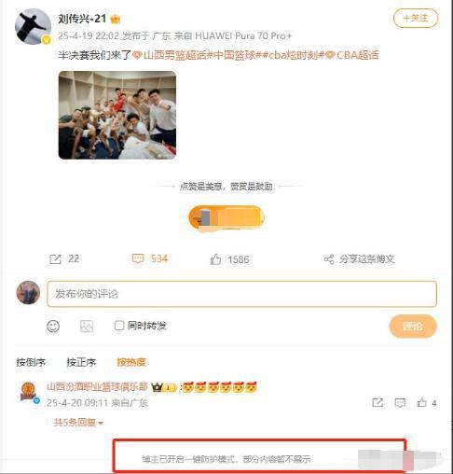The image size is (453, 474).
Task: Like the Shanxi club comment
Action: point(421,402)
